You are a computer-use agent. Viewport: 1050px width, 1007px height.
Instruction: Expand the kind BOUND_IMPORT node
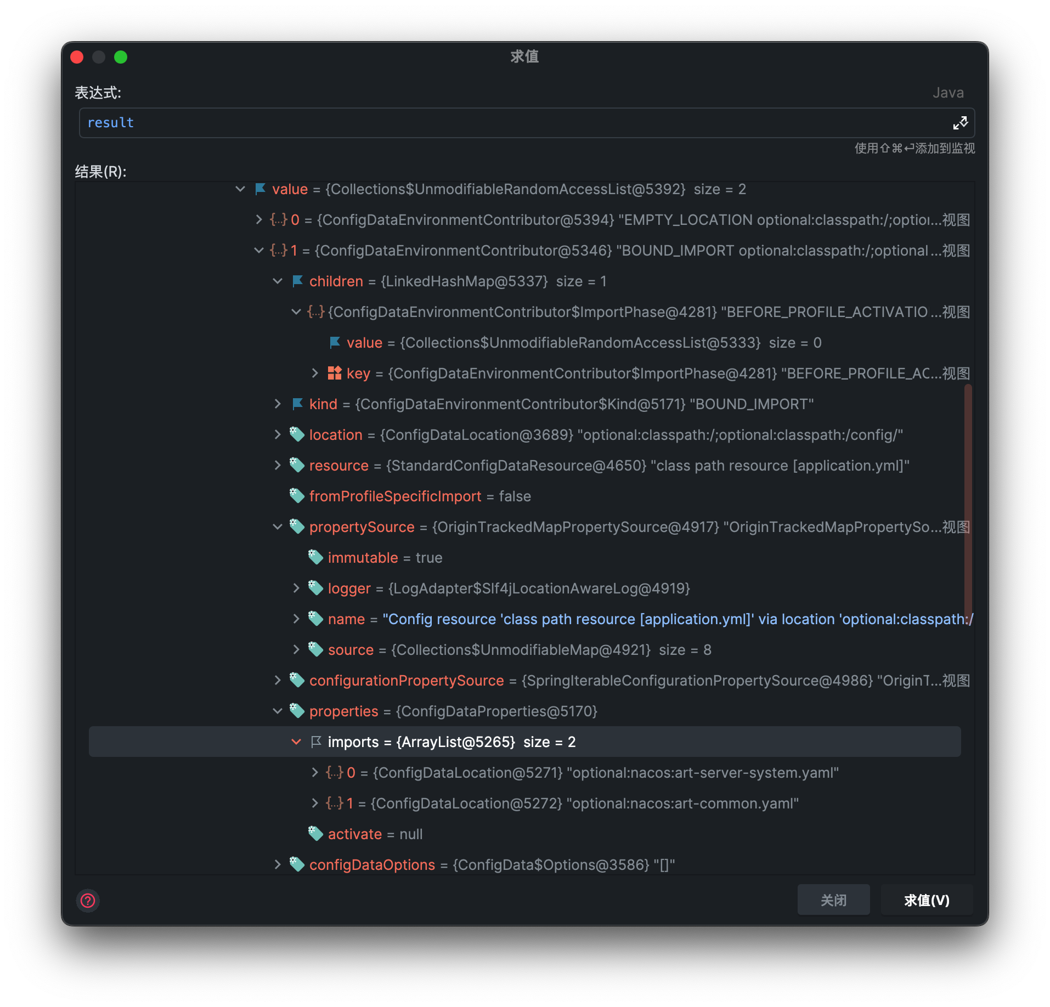278,404
